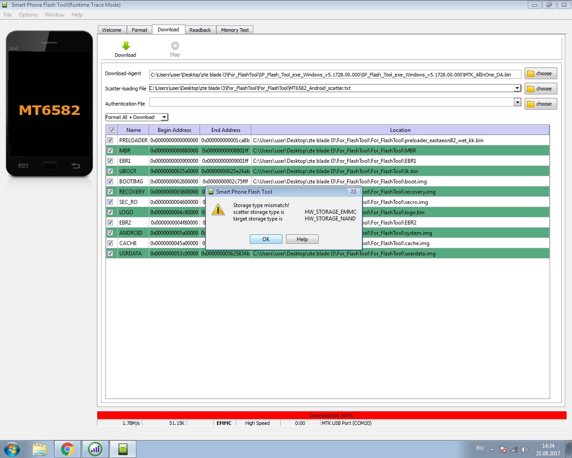Open the Options menu

pos(28,15)
